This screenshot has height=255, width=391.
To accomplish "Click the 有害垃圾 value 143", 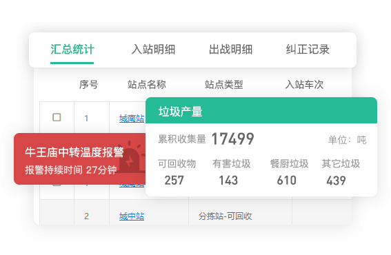I will pyautogui.click(x=228, y=181).
